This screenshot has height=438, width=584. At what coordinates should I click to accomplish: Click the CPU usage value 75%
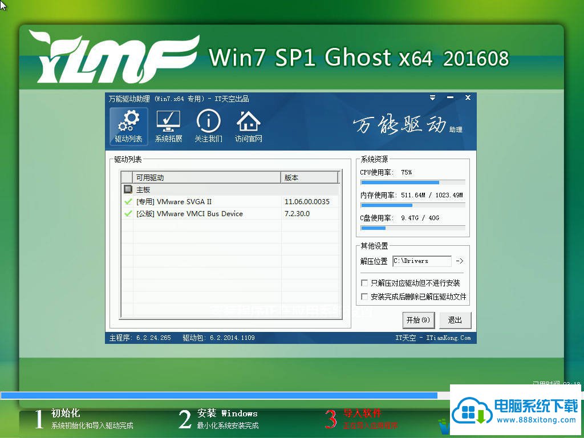406,172
